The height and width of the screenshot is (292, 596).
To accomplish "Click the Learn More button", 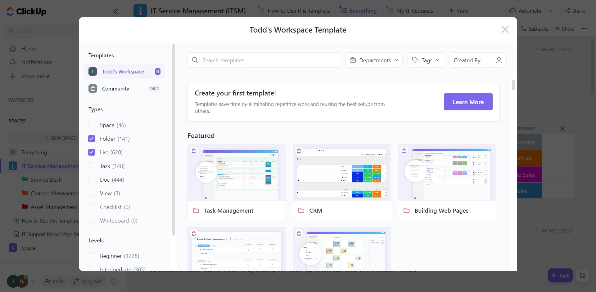I will (468, 102).
